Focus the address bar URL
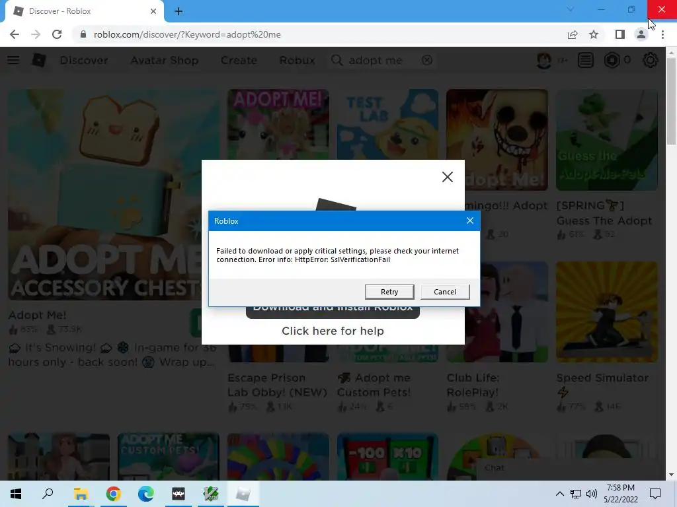The width and height of the screenshot is (677, 507). 187,34
